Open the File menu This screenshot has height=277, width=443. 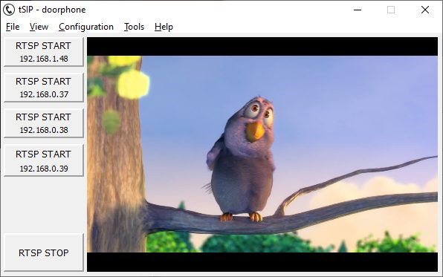click(13, 27)
